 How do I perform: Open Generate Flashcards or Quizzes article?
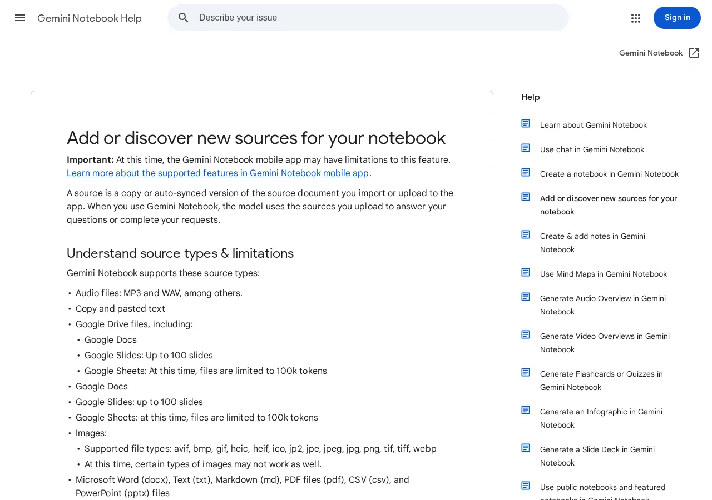tap(601, 381)
